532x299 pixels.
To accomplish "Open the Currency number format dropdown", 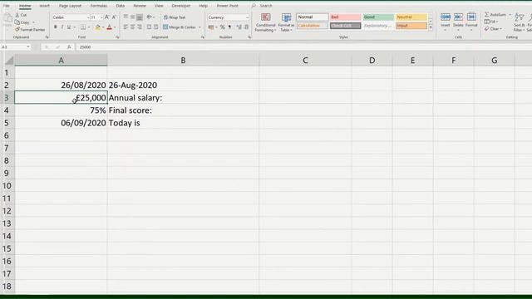I will pos(247,17).
